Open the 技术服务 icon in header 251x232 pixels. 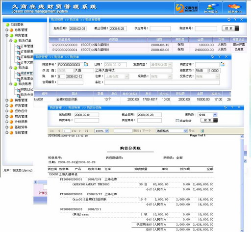[x=211, y=8]
